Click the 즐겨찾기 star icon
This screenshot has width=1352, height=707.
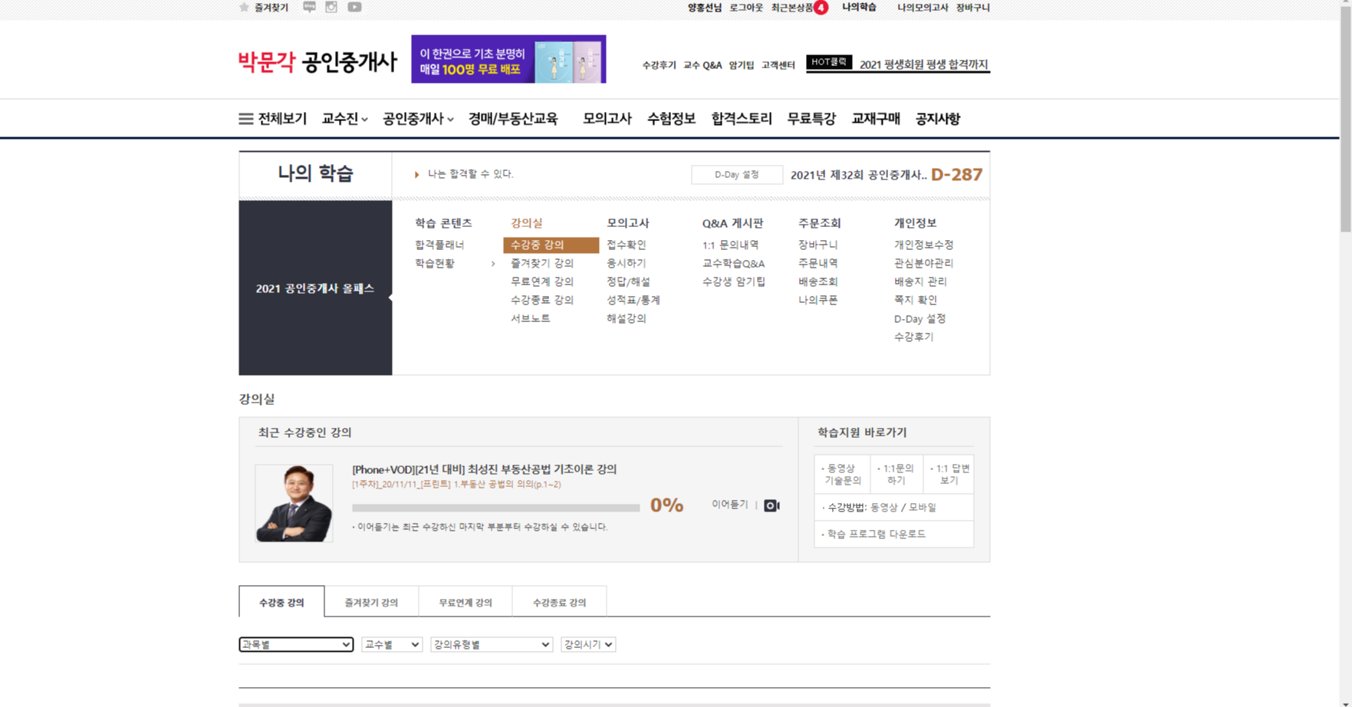coord(244,8)
